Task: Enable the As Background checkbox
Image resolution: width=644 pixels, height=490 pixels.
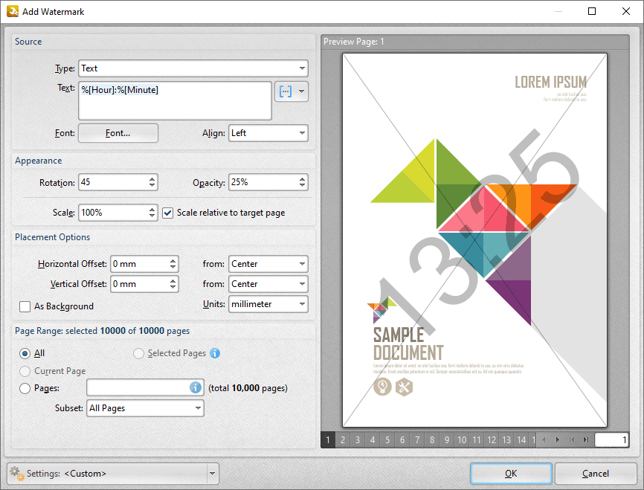Action: [x=25, y=306]
